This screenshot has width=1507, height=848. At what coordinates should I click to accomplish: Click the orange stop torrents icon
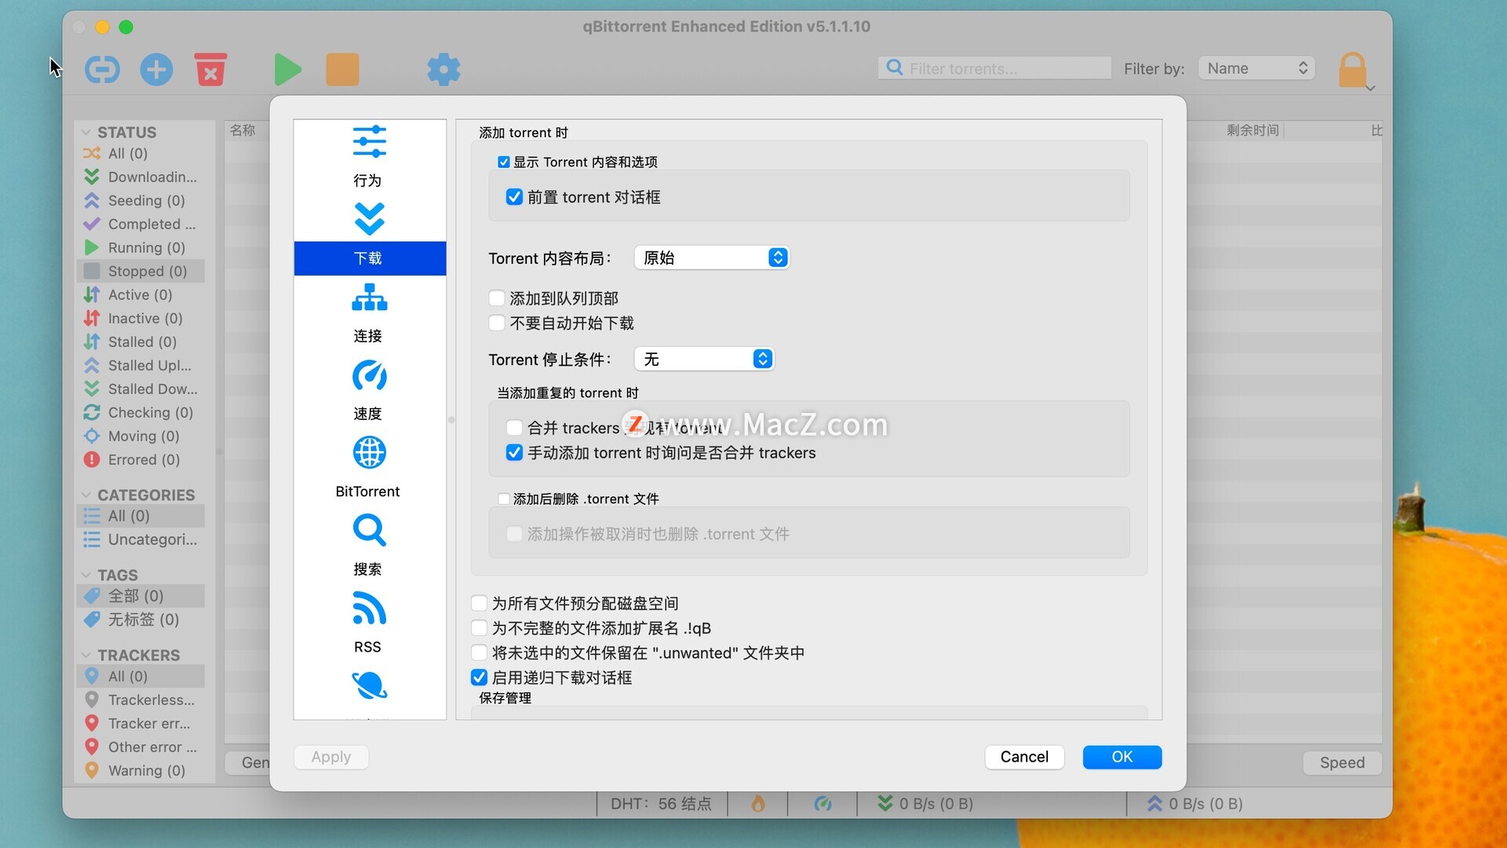[342, 70]
